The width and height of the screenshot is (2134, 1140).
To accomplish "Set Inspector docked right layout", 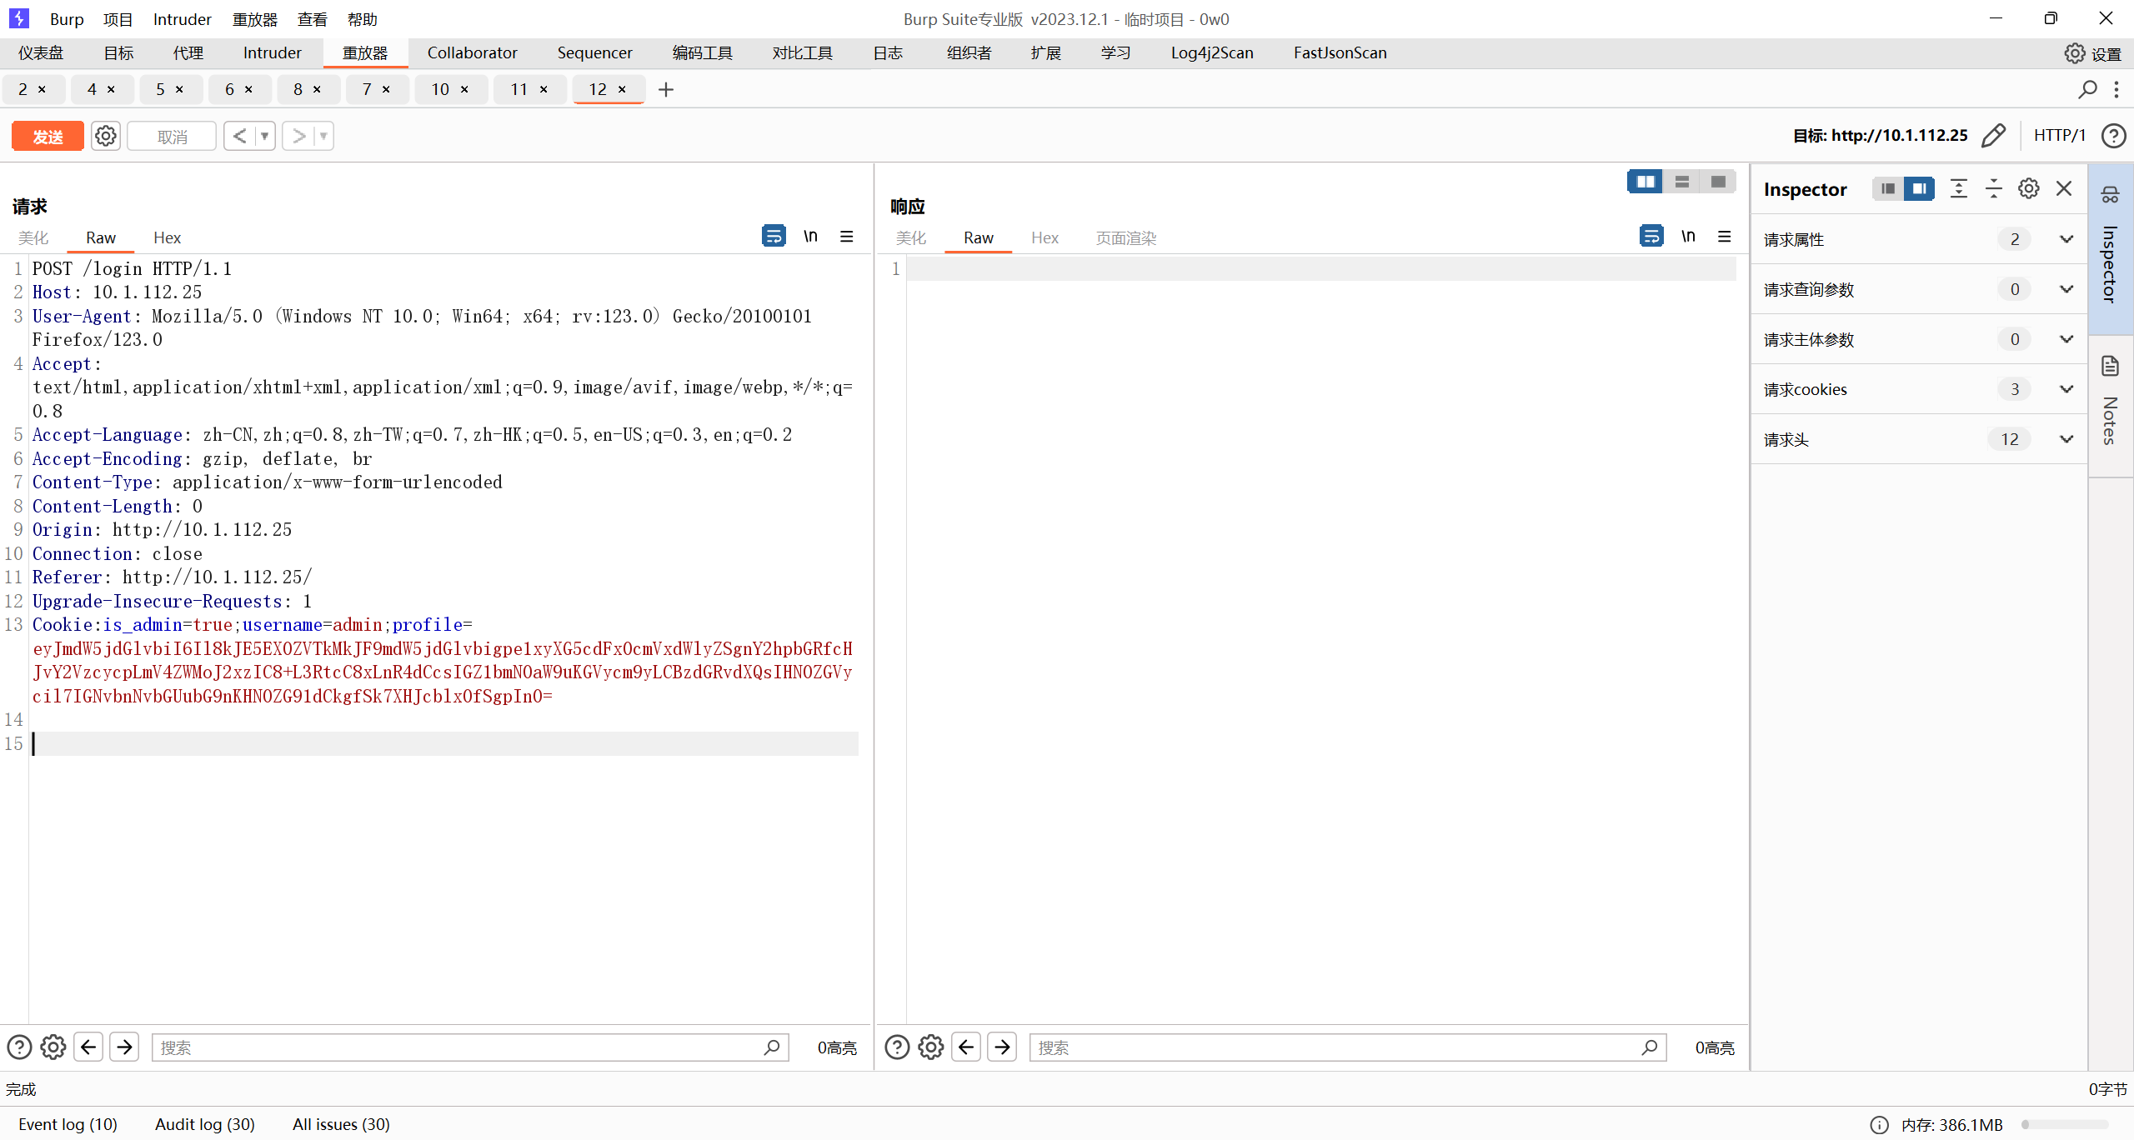I will [x=1919, y=188].
